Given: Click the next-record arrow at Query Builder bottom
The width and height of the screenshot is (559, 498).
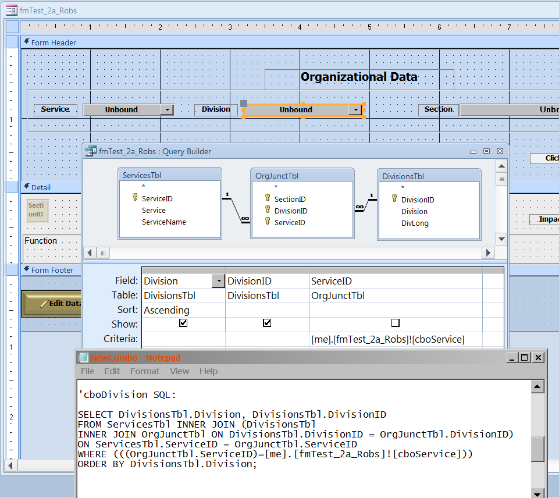Looking at the screenshot, I should pos(487,252).
